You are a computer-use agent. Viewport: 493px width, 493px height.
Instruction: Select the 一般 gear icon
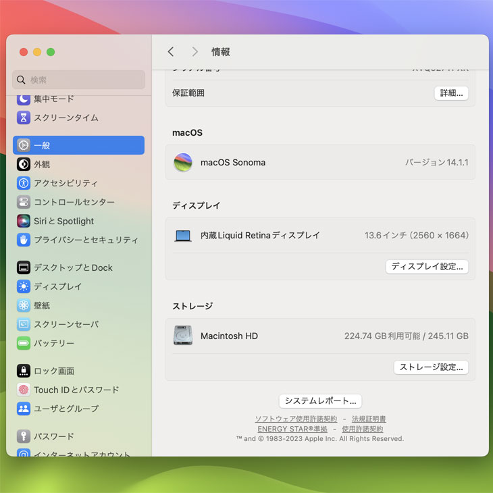click(x=24, y=145)
